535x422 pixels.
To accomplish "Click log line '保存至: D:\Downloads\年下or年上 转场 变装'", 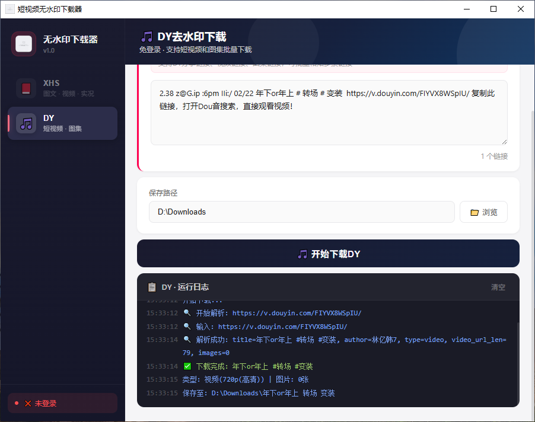I will [258, 393].
